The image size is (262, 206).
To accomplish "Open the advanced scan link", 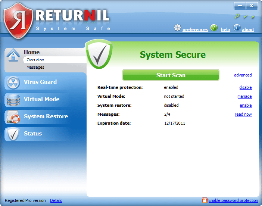I will coord(243,75).
